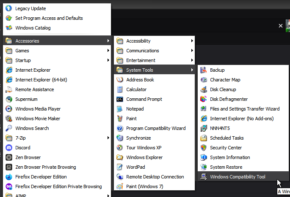Screen dimensions: 290x197
Task: Expand the Startup submenu arrow
Action: point(108,60)
